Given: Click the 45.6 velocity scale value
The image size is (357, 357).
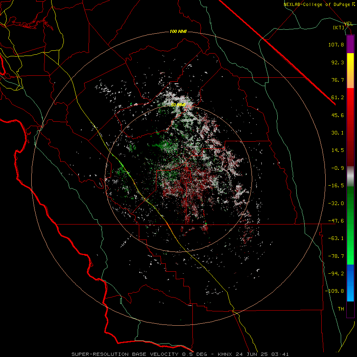Looking at the screenshot, I should 338,115.
